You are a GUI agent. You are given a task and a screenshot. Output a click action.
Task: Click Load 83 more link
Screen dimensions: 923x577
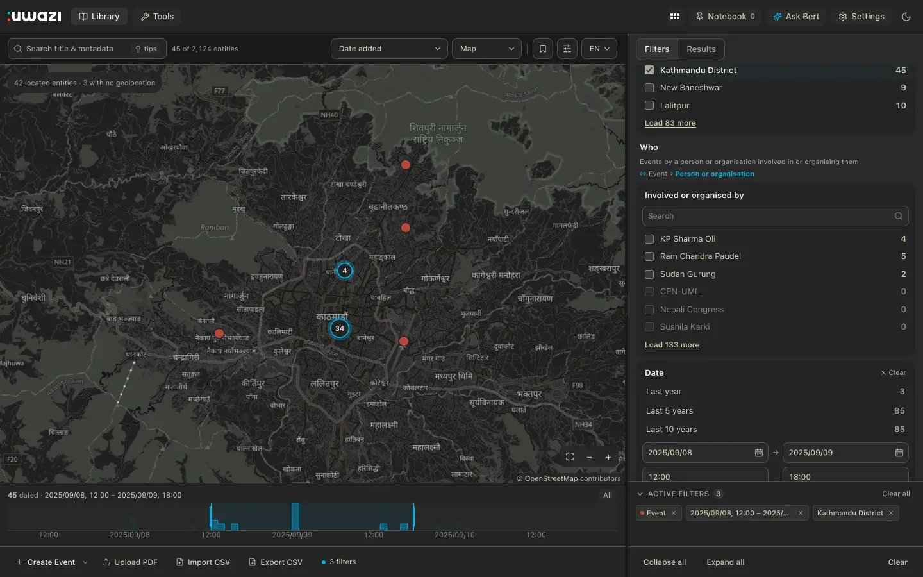[670, 123]
